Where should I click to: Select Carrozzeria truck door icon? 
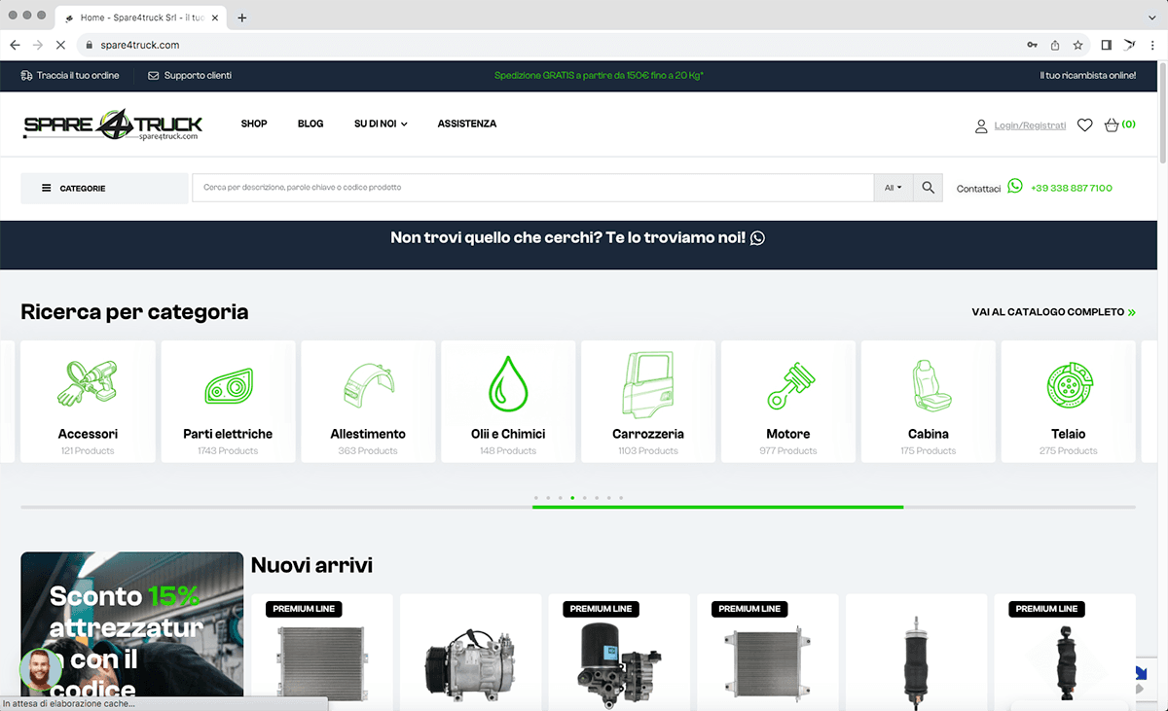tap(648, 383)
